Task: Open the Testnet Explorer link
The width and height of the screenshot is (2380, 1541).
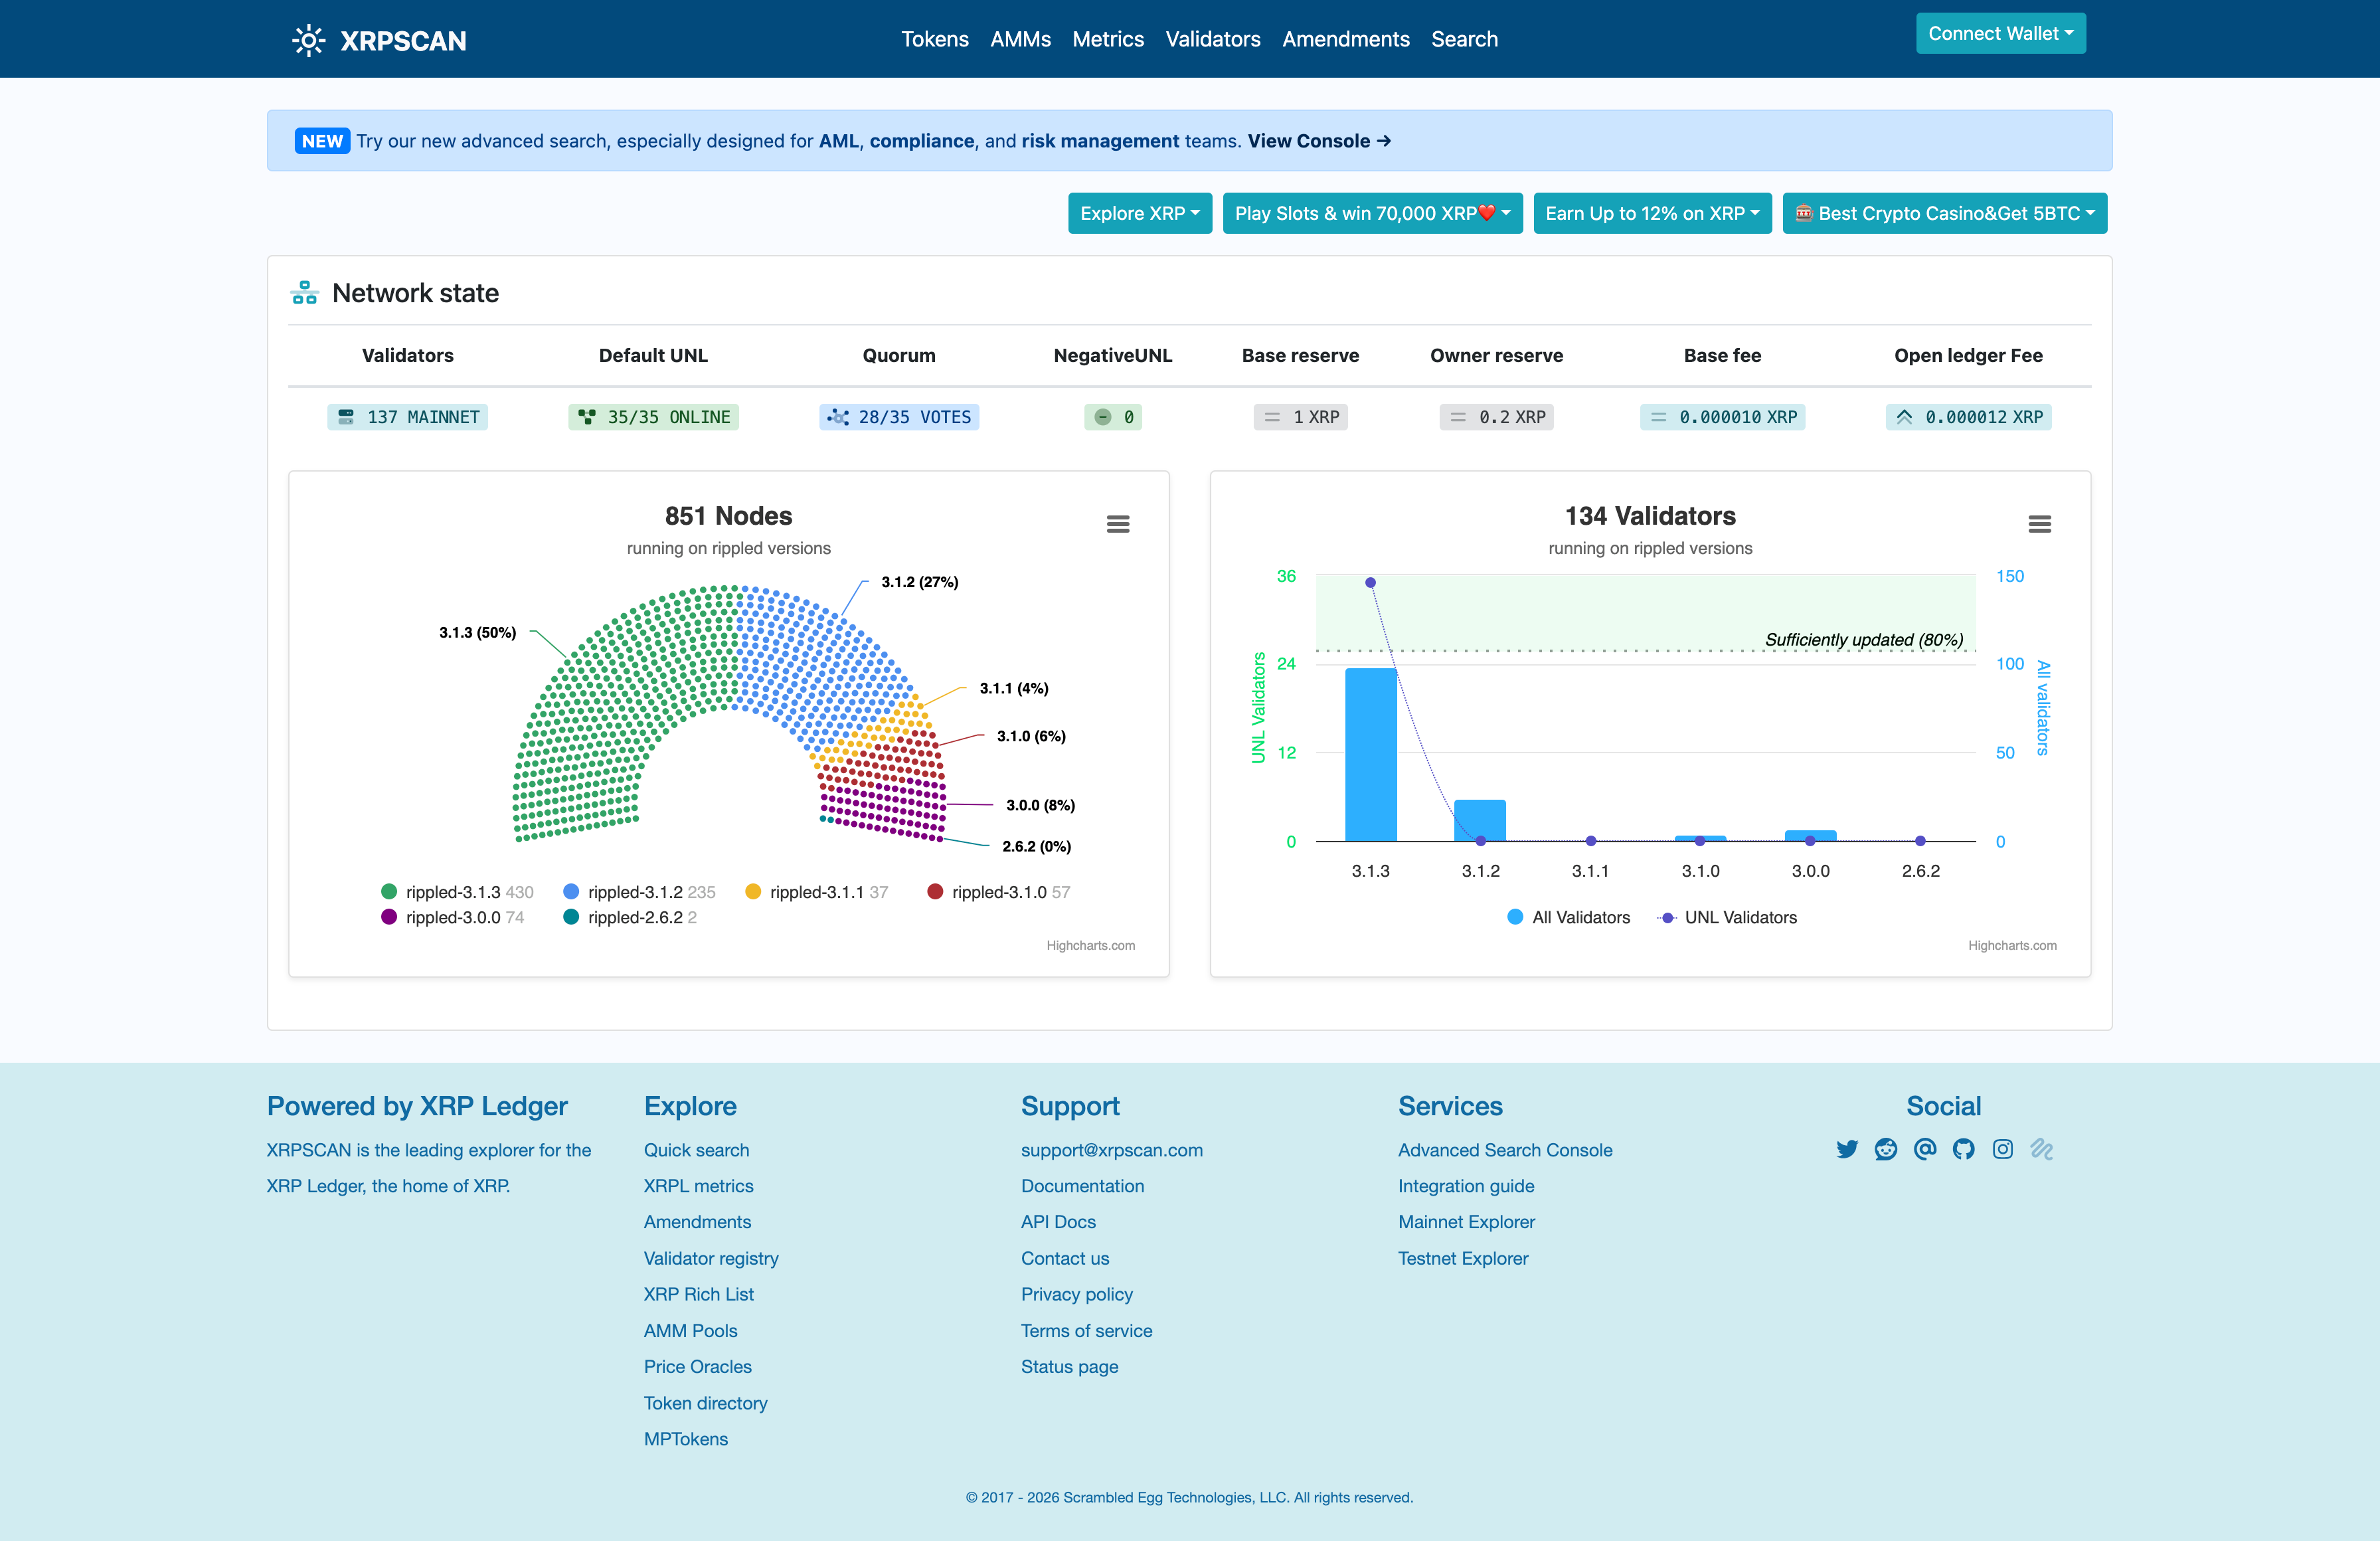Action: [1463, 1258]
